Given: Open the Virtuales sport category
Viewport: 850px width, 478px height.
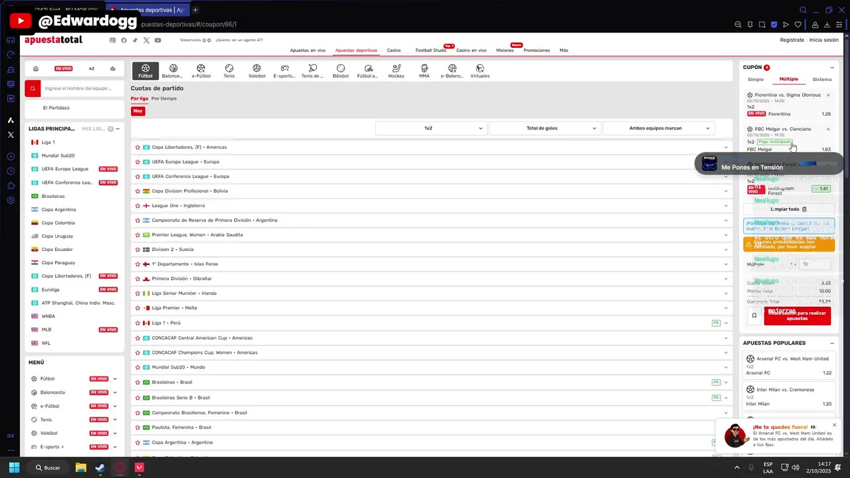Looking at the screenshot, I should pos(480,71).
